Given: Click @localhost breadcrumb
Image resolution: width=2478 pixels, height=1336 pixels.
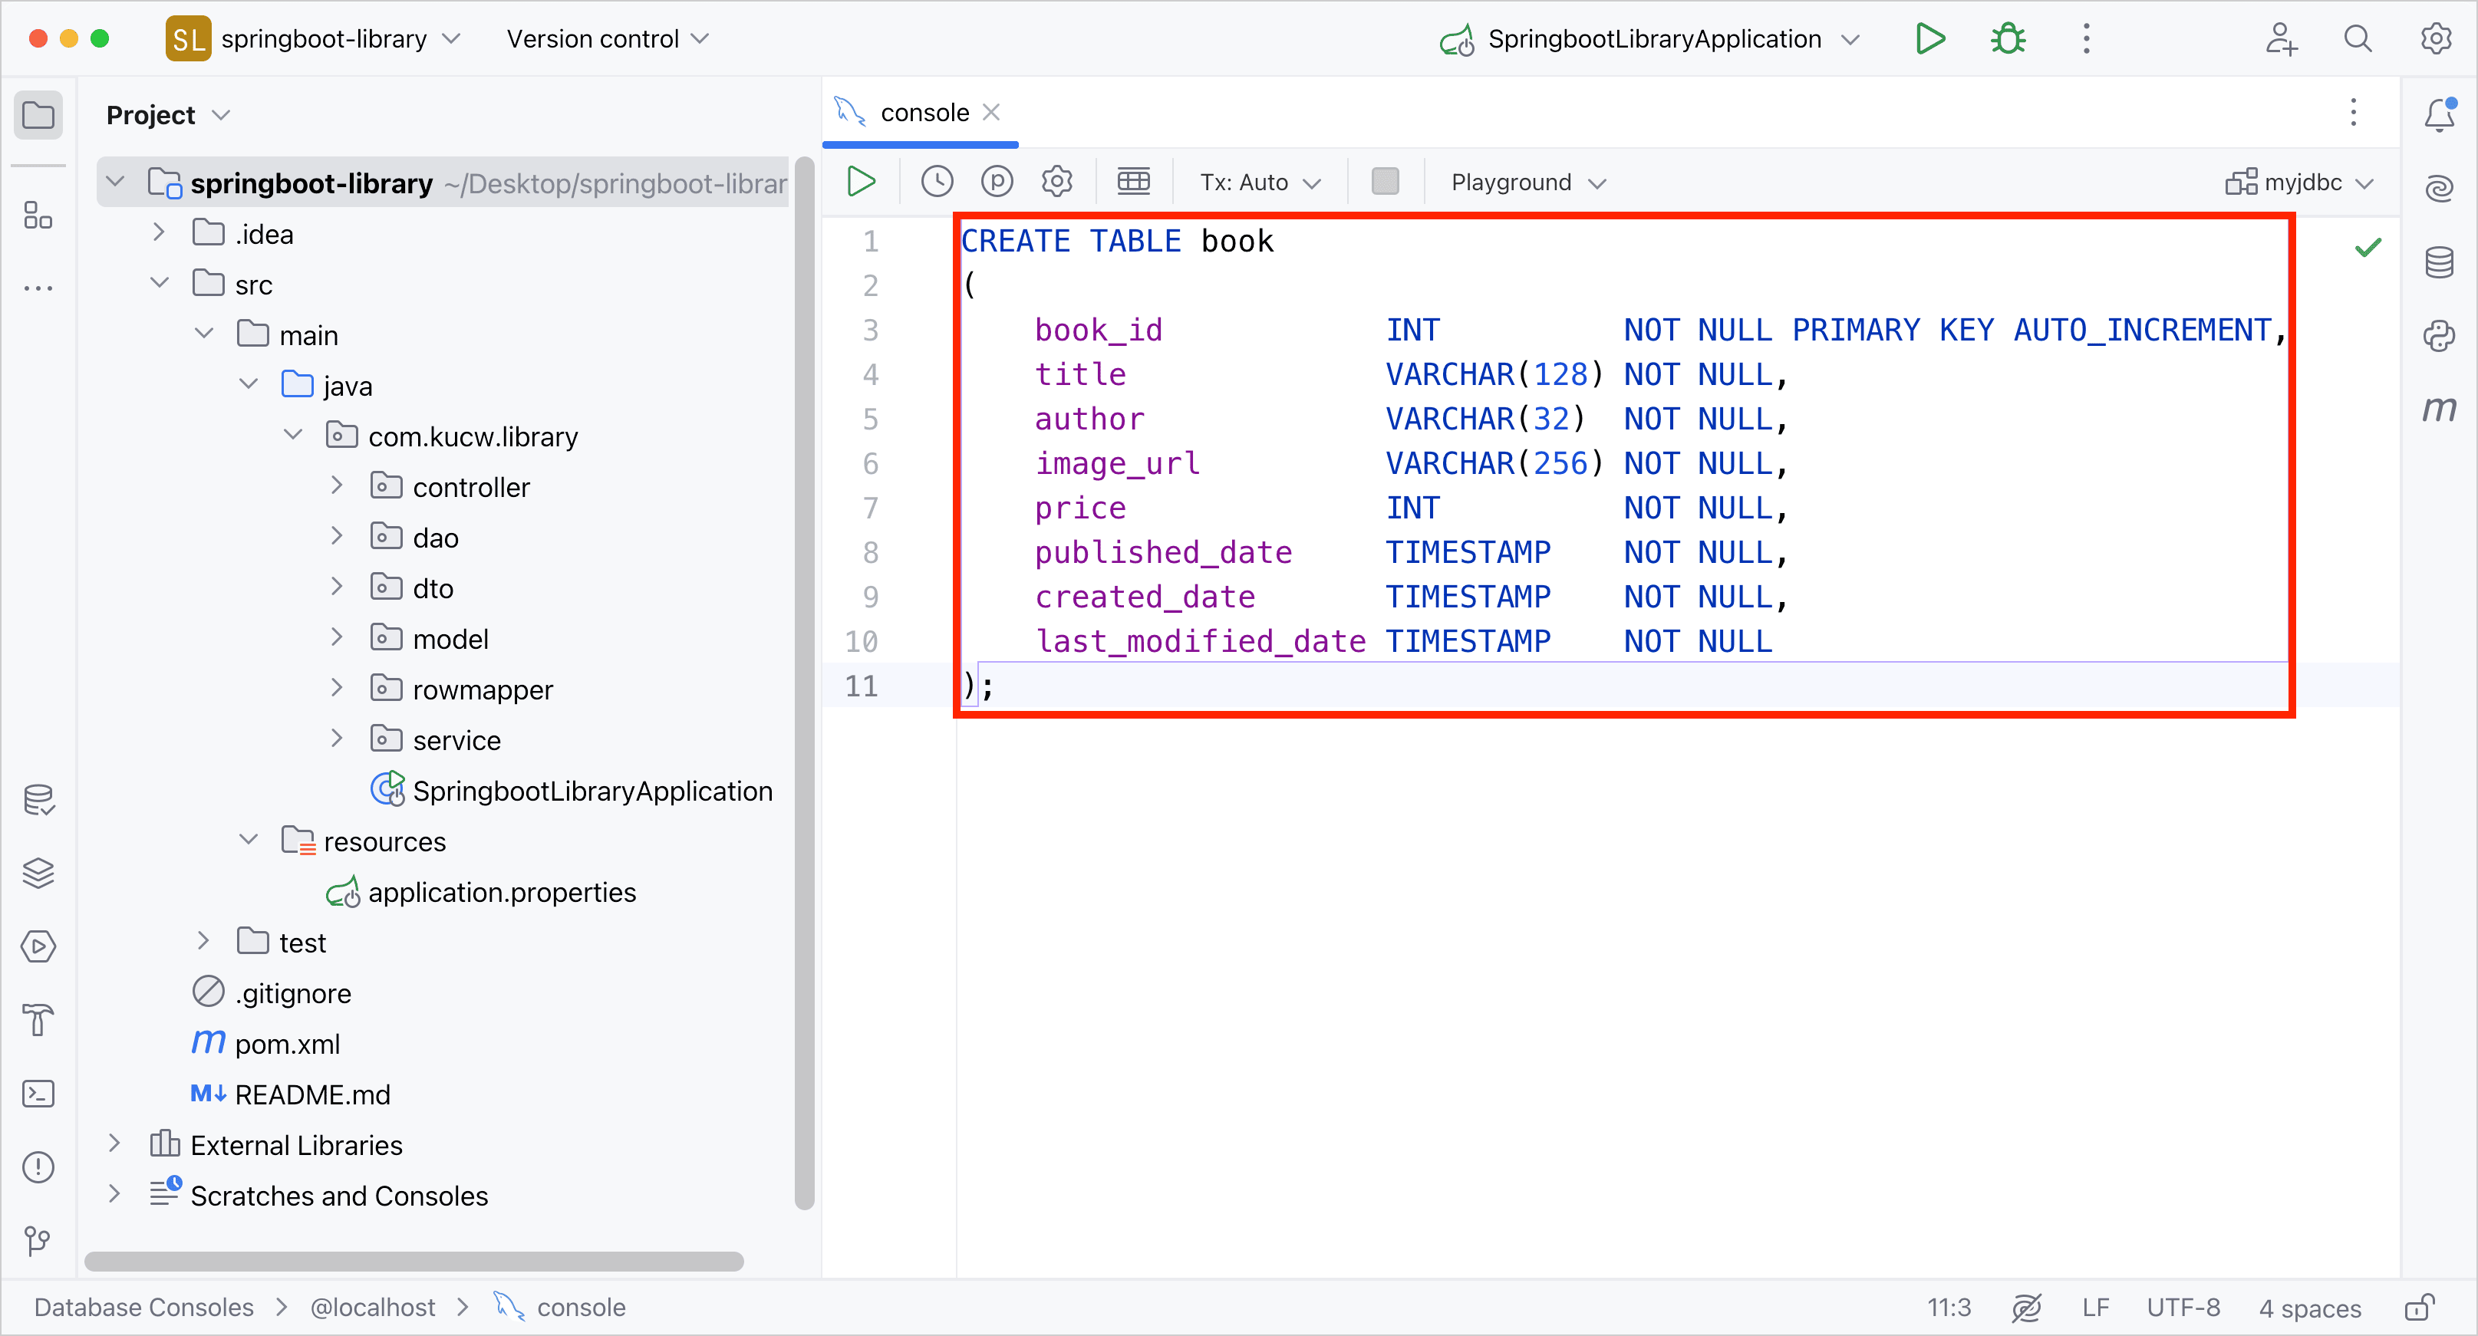Looking at the screenshot, I should click(372, 1308).
